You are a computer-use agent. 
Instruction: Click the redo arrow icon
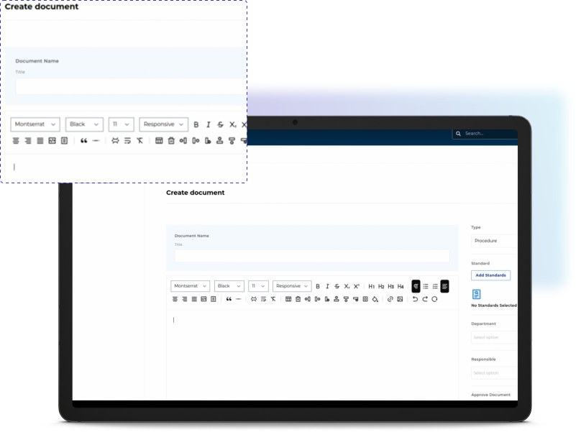pos(425,299)
